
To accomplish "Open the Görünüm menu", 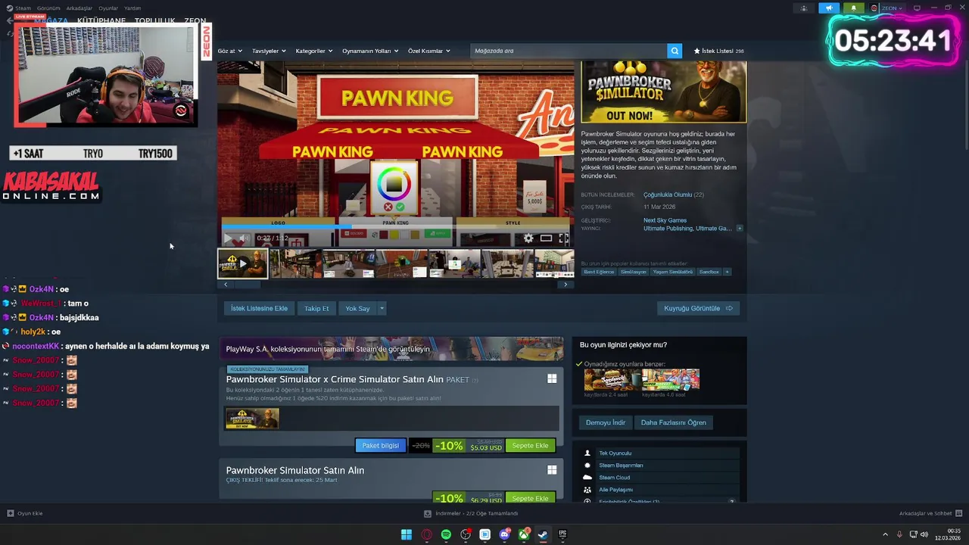I will coord(48,8).
